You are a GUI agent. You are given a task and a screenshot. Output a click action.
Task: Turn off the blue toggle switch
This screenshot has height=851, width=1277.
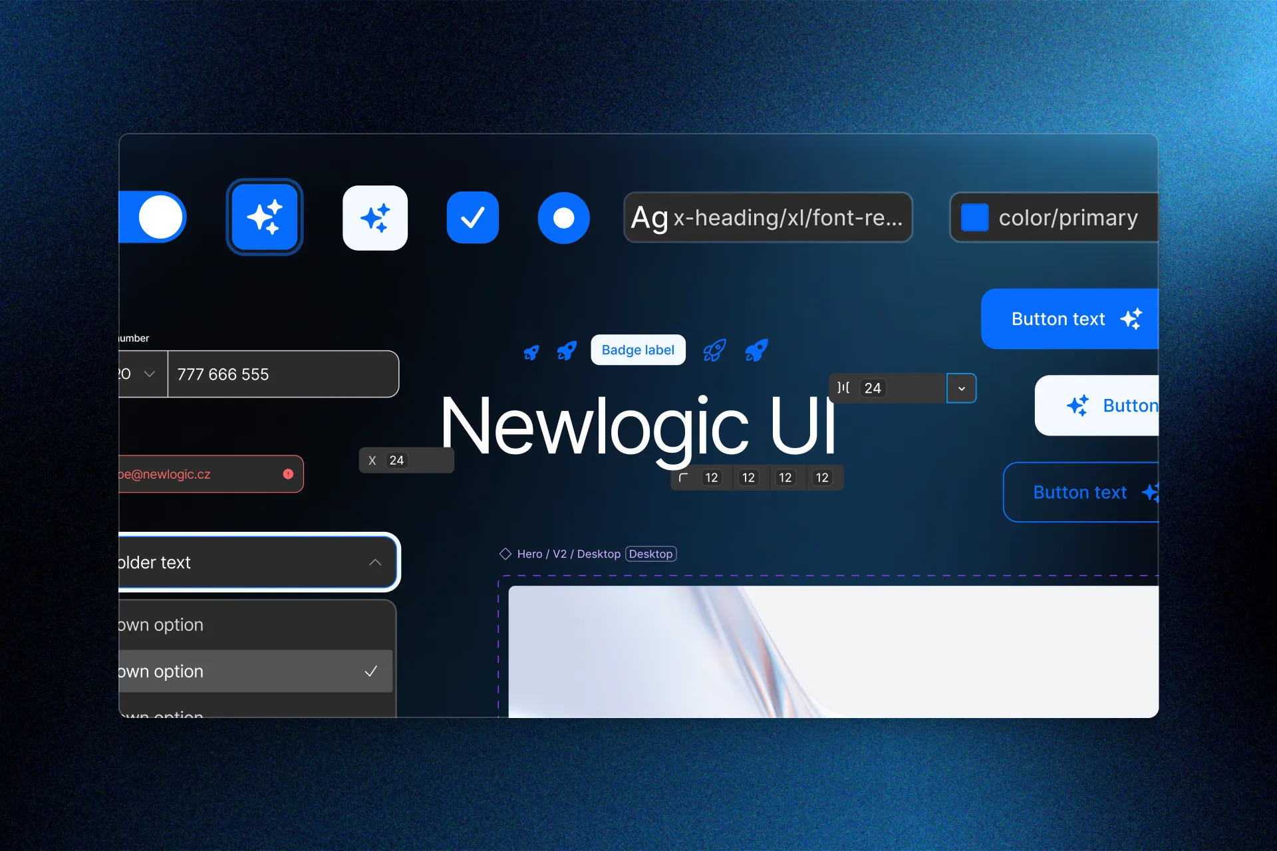tap(152, 217)
